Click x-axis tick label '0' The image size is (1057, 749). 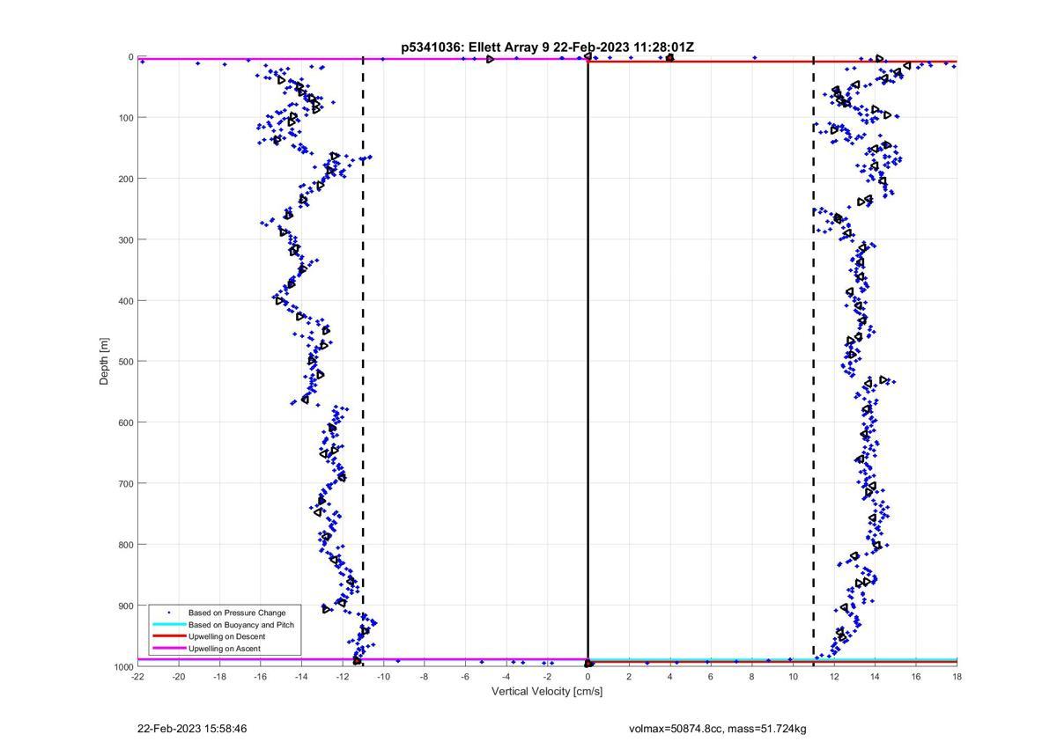point(588,677)
